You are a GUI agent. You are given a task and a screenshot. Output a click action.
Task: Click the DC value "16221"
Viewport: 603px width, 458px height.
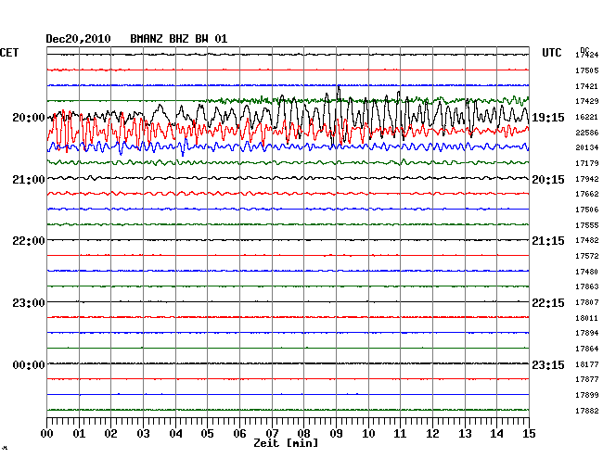[587, 117]
